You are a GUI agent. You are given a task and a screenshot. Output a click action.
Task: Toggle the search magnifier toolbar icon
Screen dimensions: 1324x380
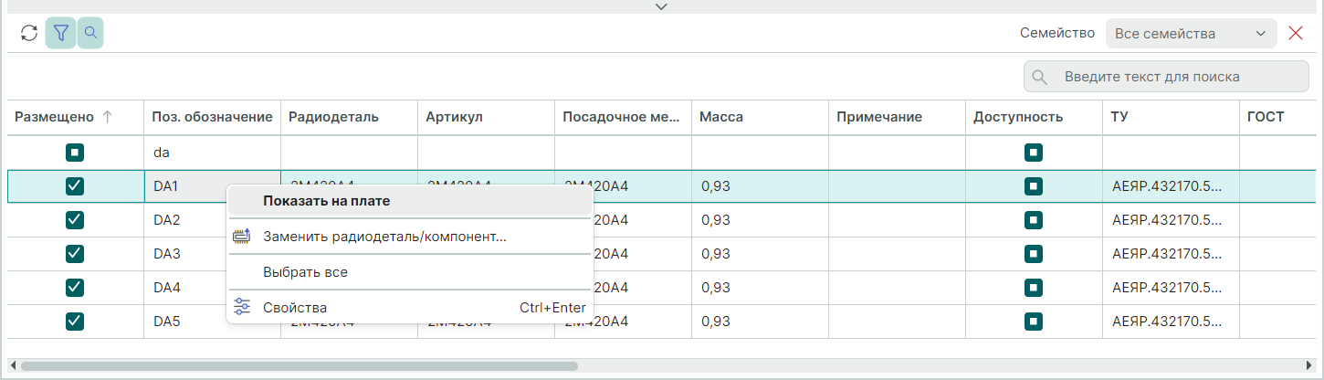[x=90, y=34]
